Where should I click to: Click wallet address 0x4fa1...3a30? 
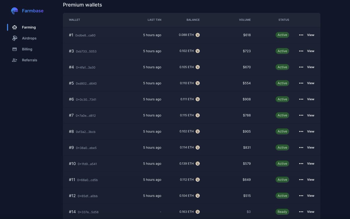pos(85,68)
